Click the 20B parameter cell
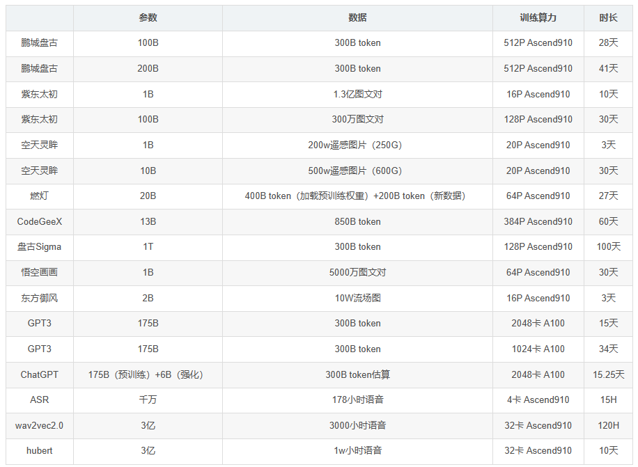Viewport: 638px width, 467px height. click(x=148, y=196)
